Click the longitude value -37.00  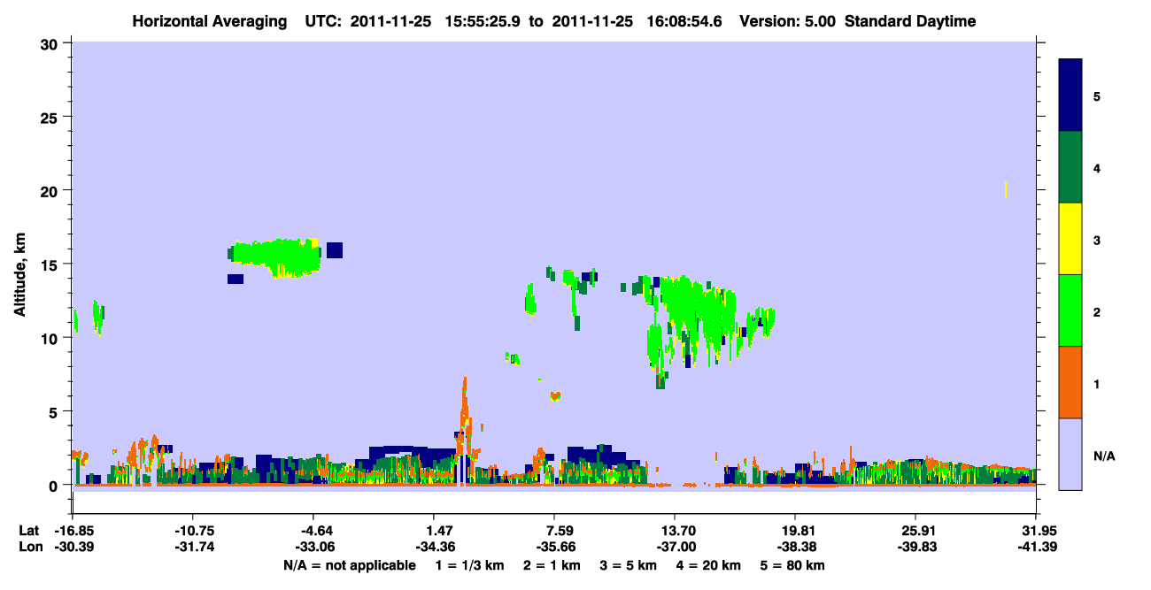[675, 547]
